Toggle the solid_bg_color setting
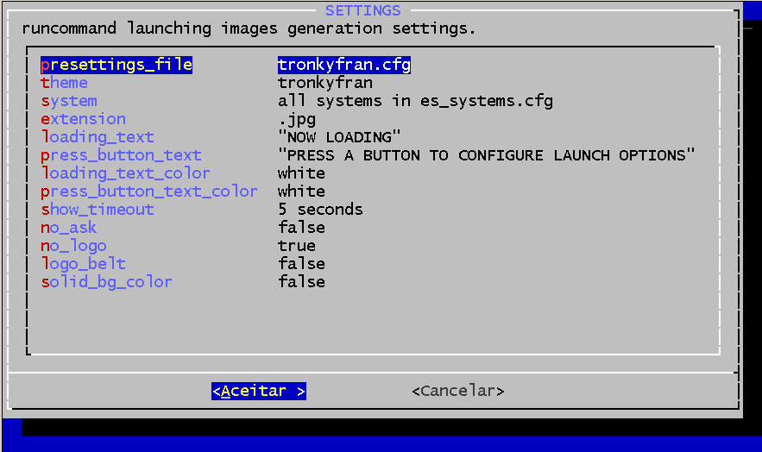 pyautogui.click(x=107, y=282)
